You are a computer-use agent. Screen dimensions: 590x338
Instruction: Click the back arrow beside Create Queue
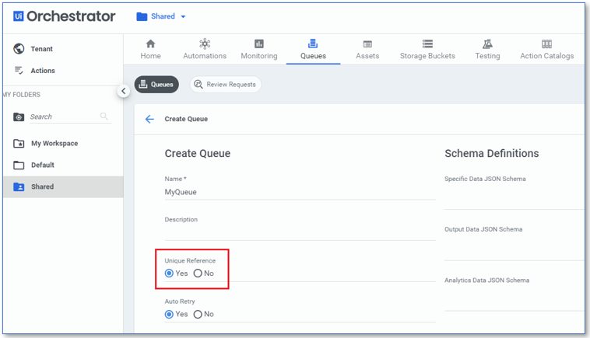click(149, 119)
